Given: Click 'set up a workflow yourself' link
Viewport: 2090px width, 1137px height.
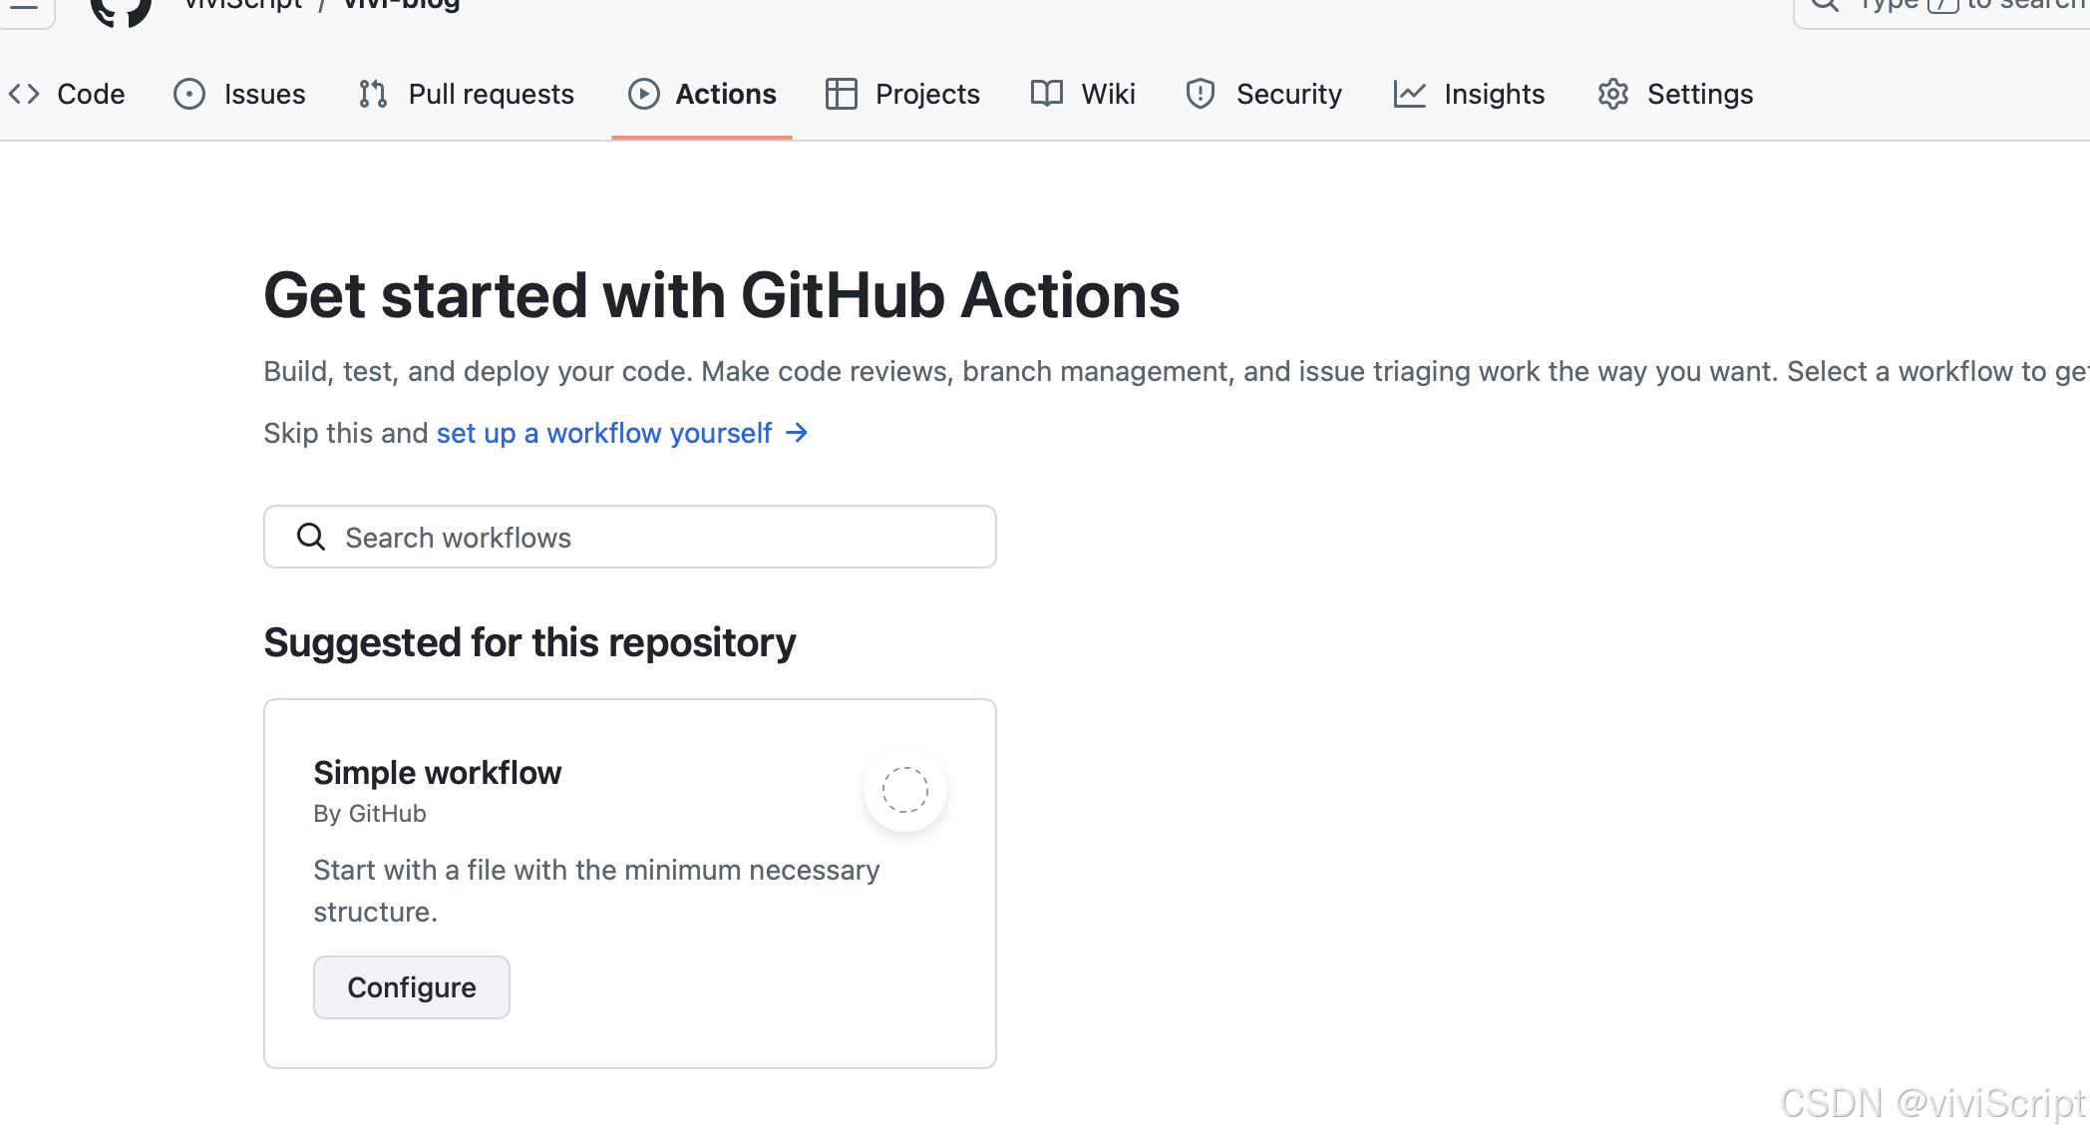Looking at the screenshot, I should click(603, 433).
